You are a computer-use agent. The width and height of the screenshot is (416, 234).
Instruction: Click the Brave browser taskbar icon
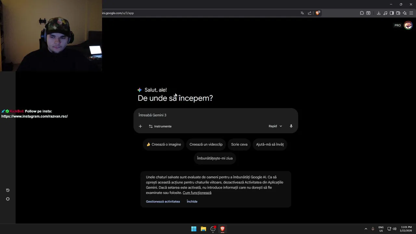222,229
